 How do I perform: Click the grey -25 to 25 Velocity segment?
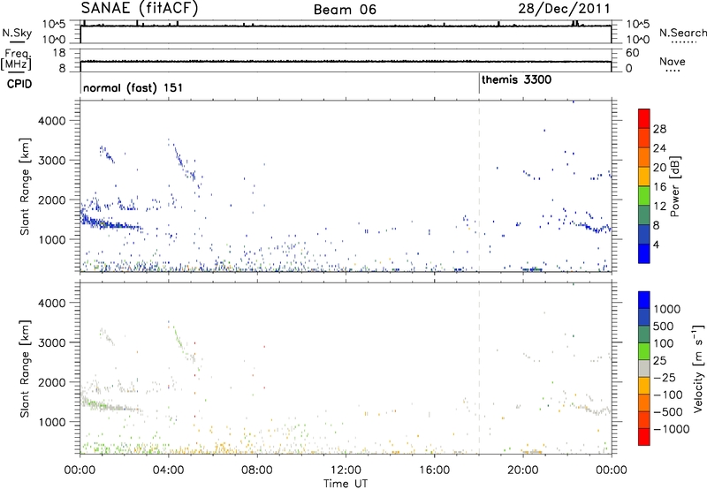click(x=644, y=368)
